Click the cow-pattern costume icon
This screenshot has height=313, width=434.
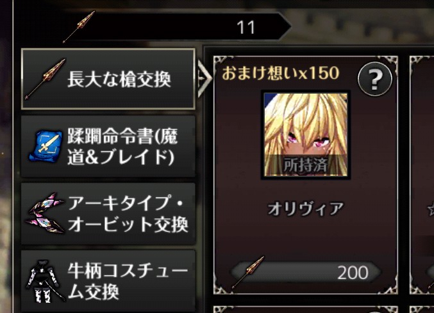[x=44, y=280]
